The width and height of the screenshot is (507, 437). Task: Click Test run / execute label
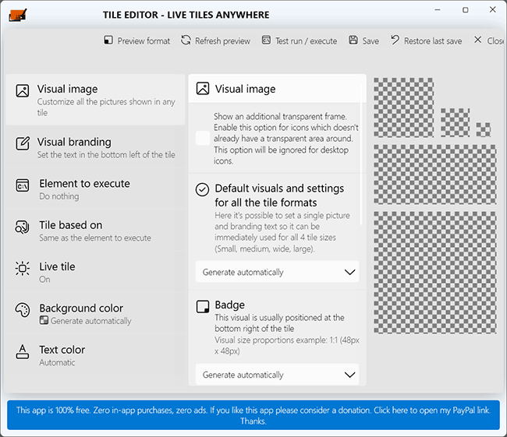pos(306,41)
